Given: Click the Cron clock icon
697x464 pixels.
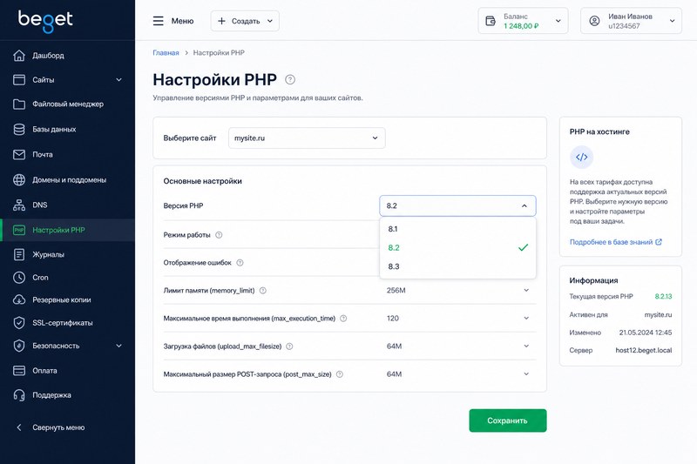Looking at the screenshot, I should (19, 278).
